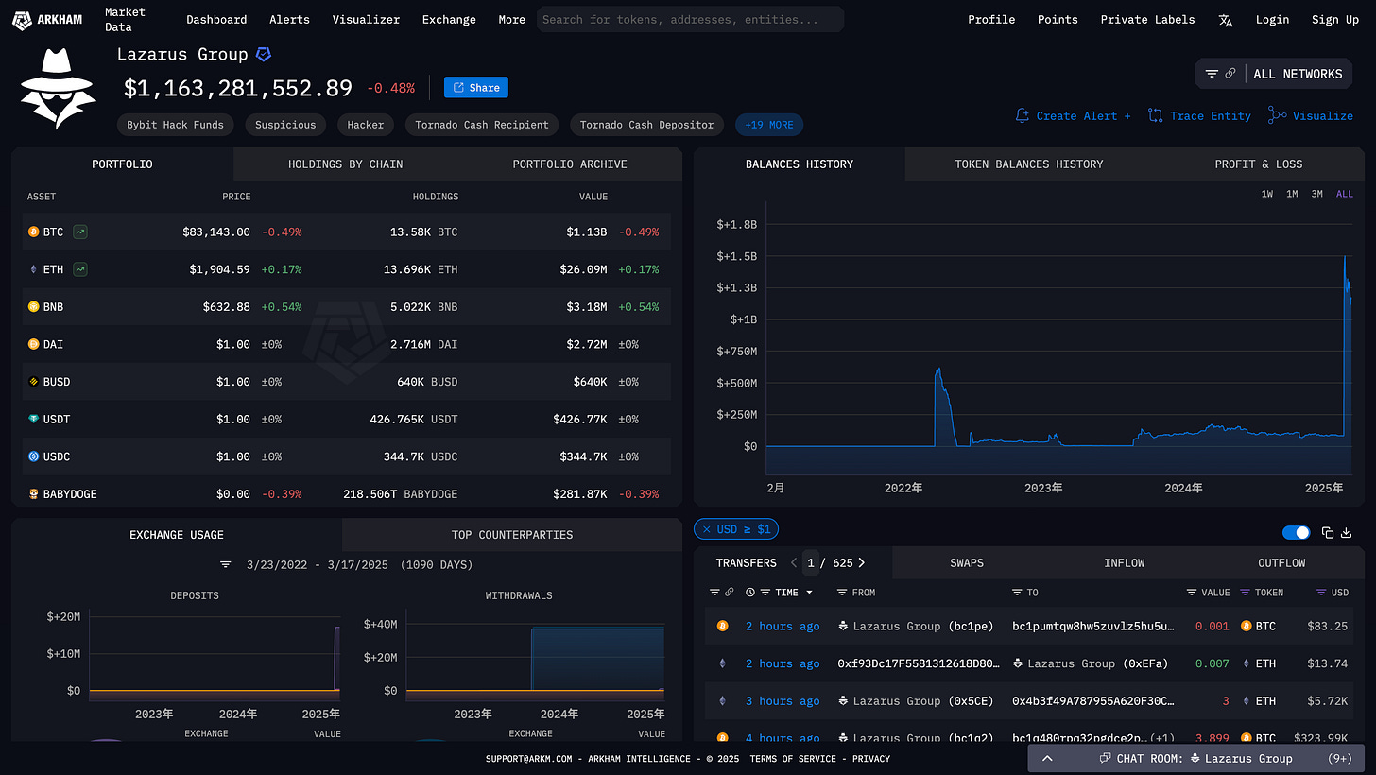Open the TOKEN column filter icon
Image resolution: width=1376 pixels, height=775 pixels.
pyautogui.click(x=1245, y=593)
